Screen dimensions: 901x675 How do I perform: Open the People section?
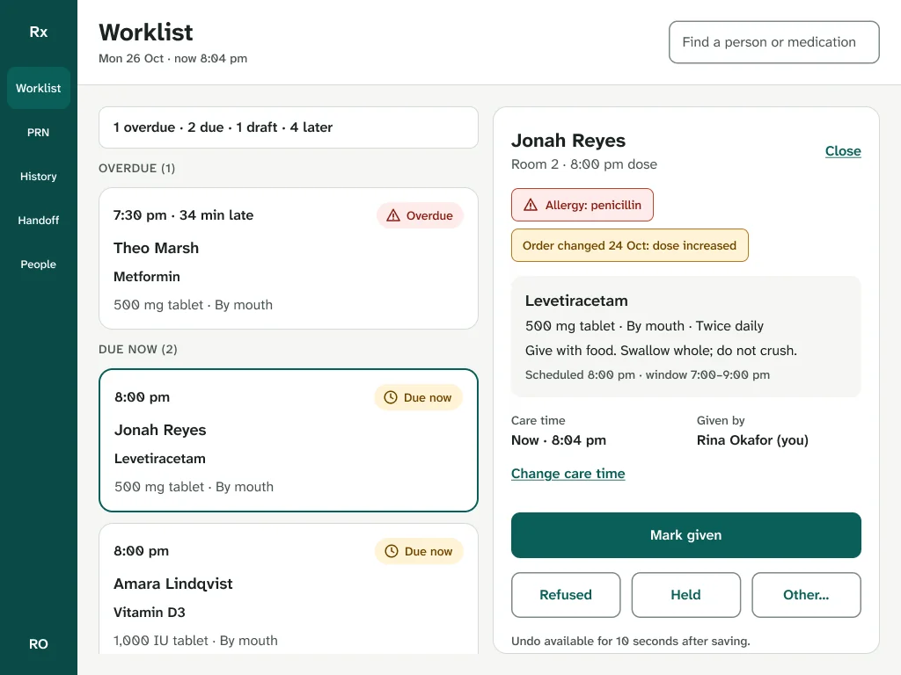click(x=39, y=264)
